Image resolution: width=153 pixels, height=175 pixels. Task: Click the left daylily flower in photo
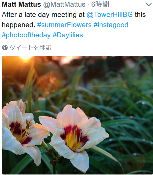coord(22,130)
